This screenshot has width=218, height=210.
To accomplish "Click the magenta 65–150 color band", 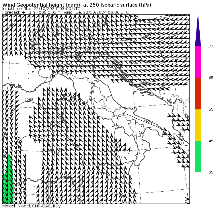I will tap(198, 62).
